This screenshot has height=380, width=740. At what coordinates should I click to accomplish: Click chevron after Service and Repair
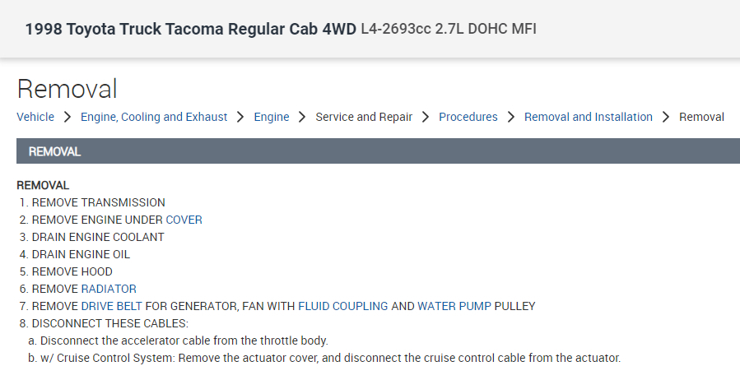tap(426, 117)
